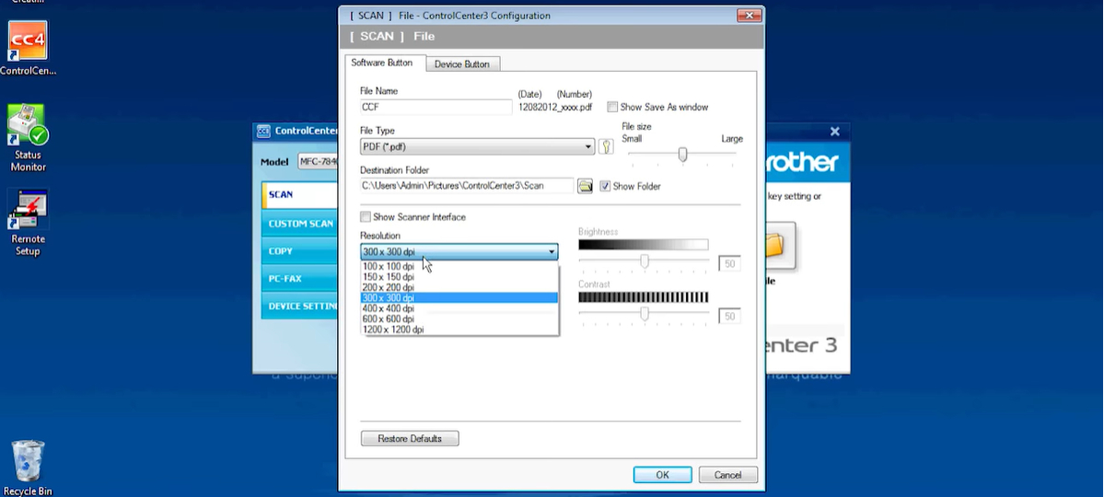The height and width of the screenshot is (497, 1104).
Task: Open the ControlCenter4 desktop shortcut
Action: coord(28,47)
